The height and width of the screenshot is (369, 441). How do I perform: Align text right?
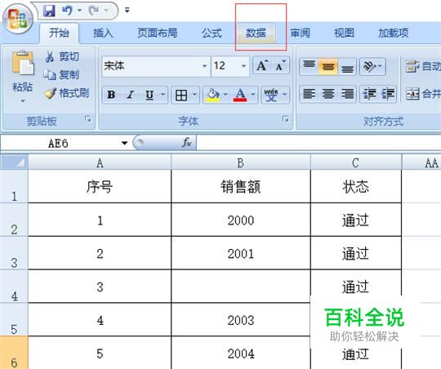(x=347, y=94)
